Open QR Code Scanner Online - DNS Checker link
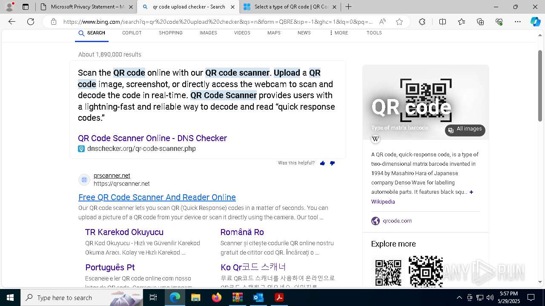Screen dimensions: 545x306 coord(152,138)
